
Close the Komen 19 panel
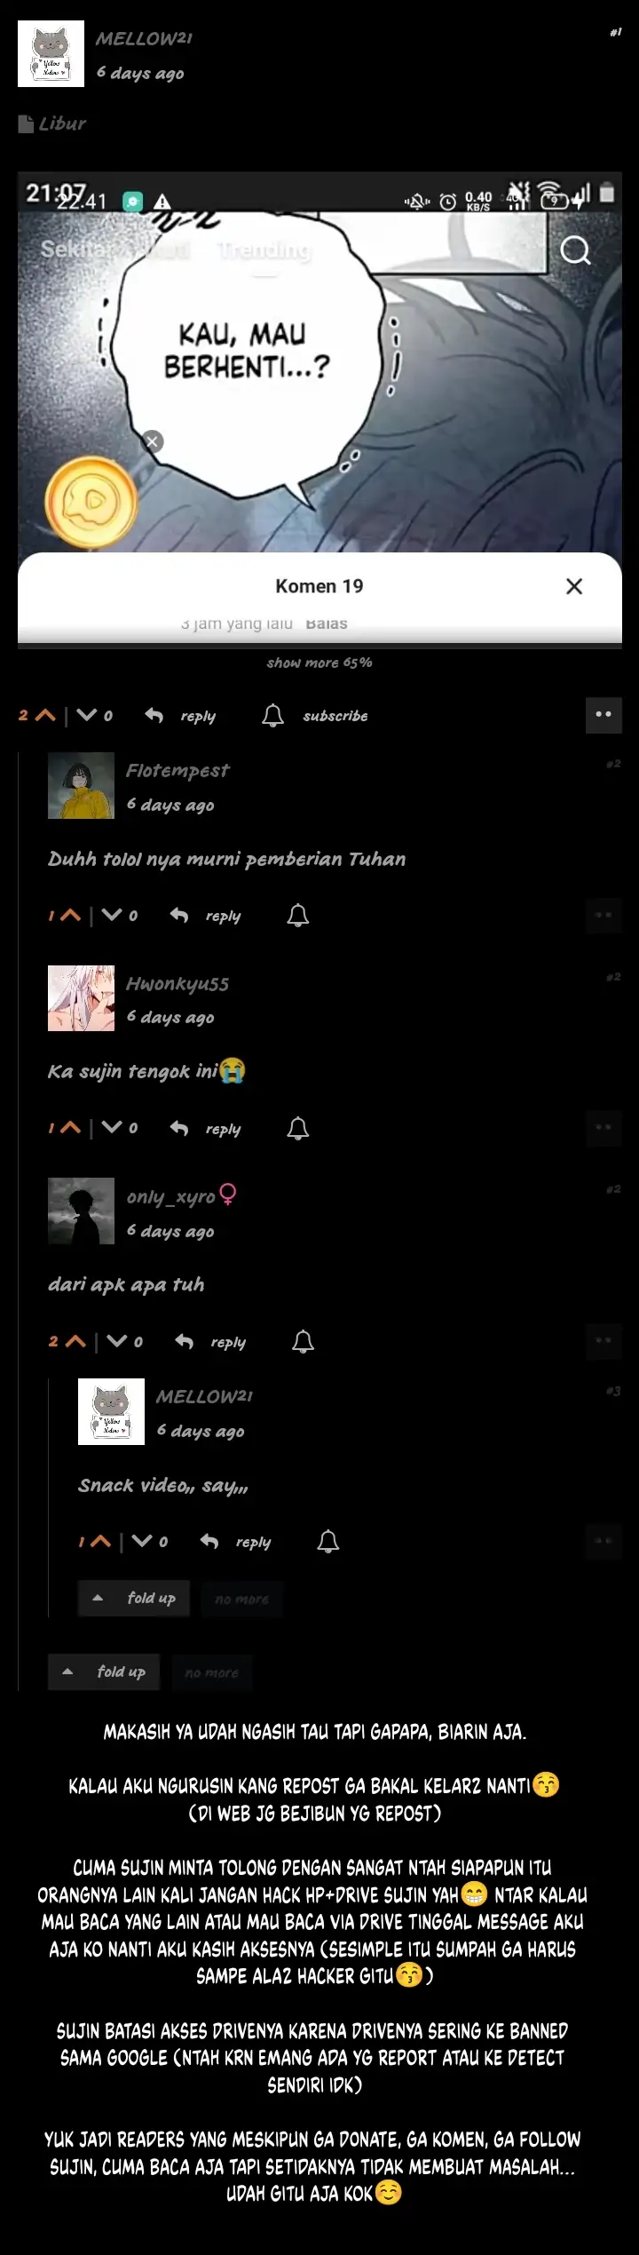574,586
